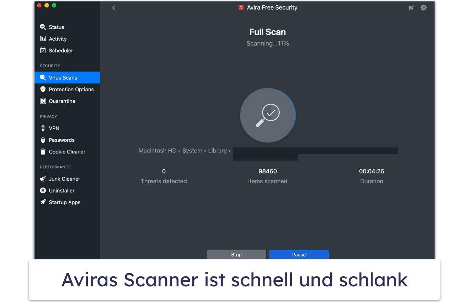
Task: Open the Startup Apps label
Action: coord(65,202)
